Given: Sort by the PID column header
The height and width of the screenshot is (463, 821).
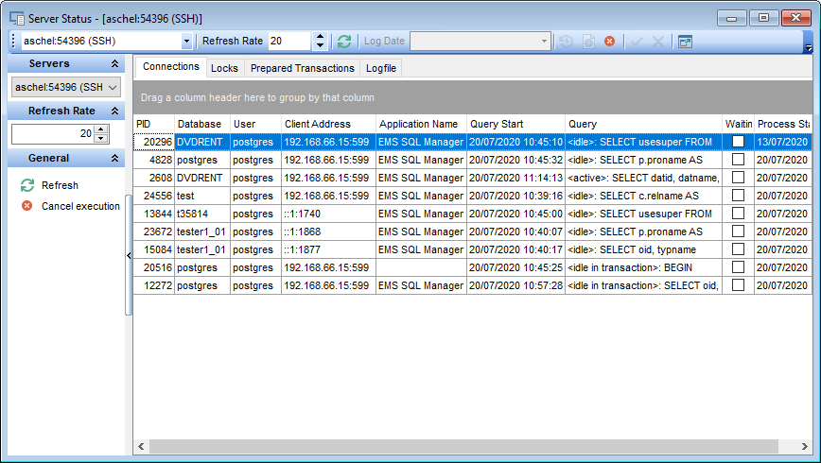Looking at the screenshot, I should [x=154, y=124].
